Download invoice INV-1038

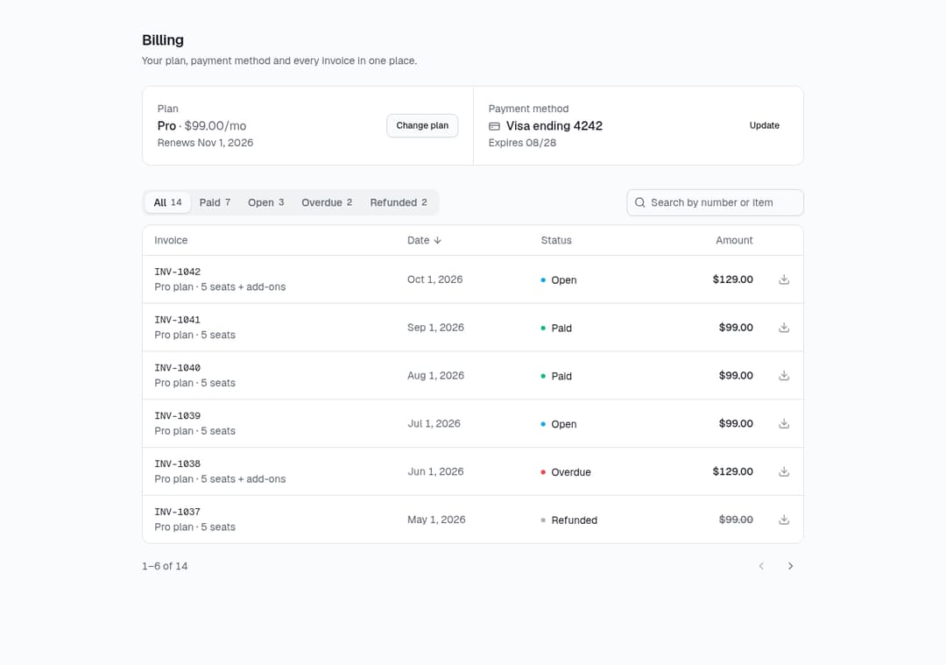pyautogui.click(x=784, y=471)
